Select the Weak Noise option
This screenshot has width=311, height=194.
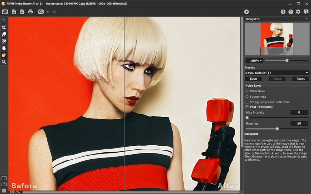pos(247,91)
